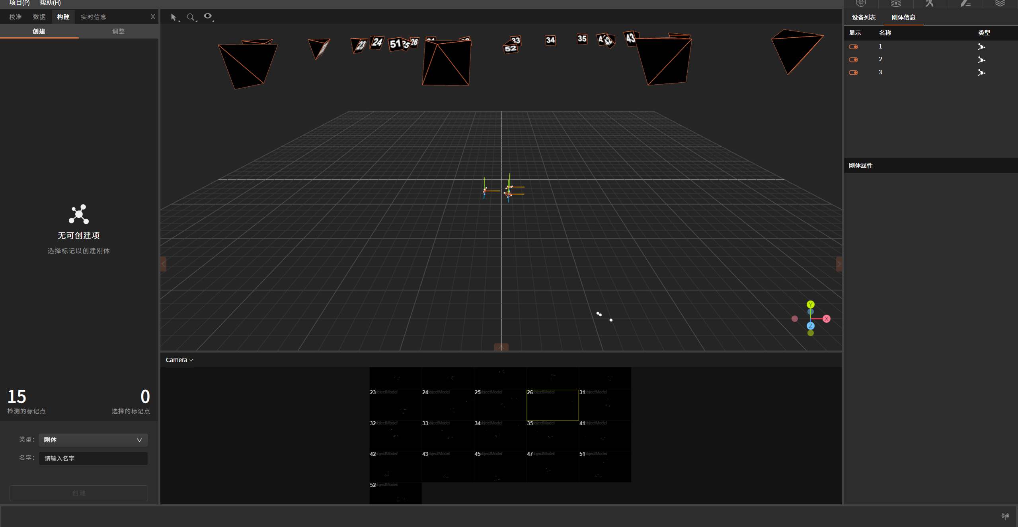1018x527 pixels.
Task: Click the pen edit icon top right
Action: click(x=965, y=4)
